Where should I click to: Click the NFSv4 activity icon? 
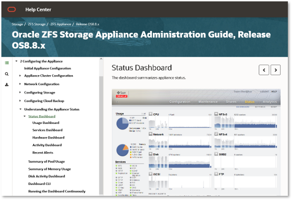[216, 134]
